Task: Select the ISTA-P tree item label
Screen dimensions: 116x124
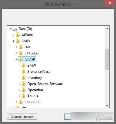Action: (30, 59)
